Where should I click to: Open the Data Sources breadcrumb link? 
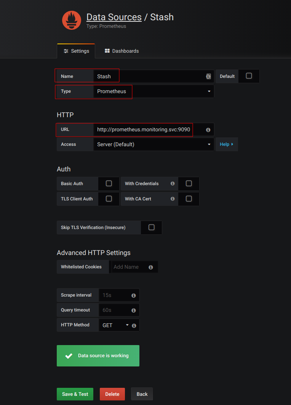pyautogui.click(x=114, y=17)
